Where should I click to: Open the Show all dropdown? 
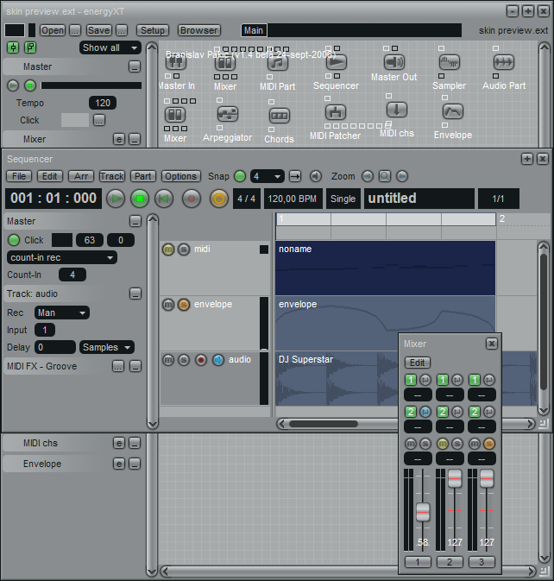point(110,47)
